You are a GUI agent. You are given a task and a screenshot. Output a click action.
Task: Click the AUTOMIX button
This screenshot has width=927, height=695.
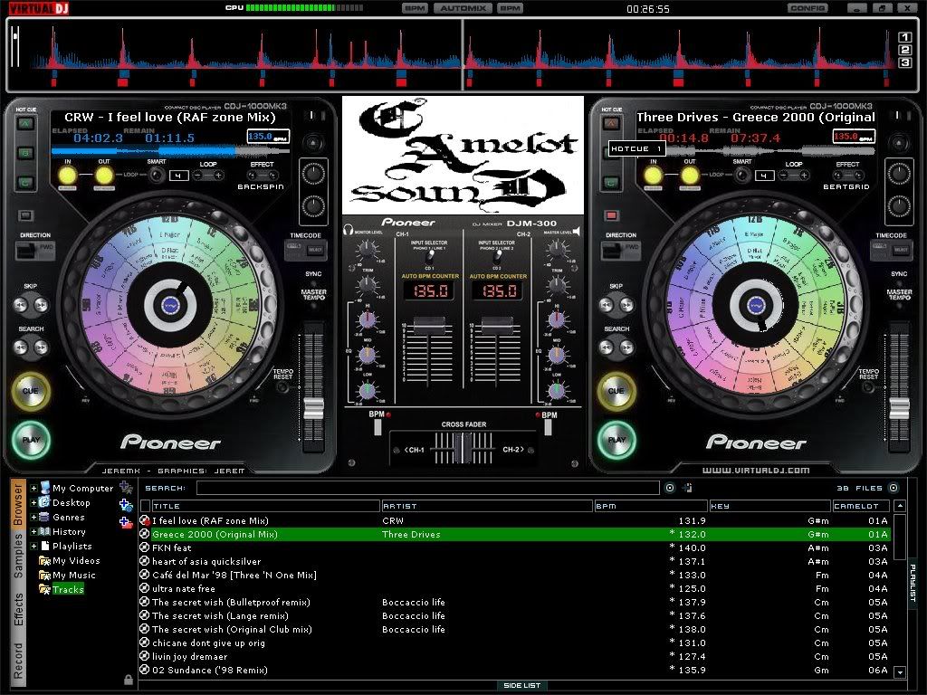(463, 8)
